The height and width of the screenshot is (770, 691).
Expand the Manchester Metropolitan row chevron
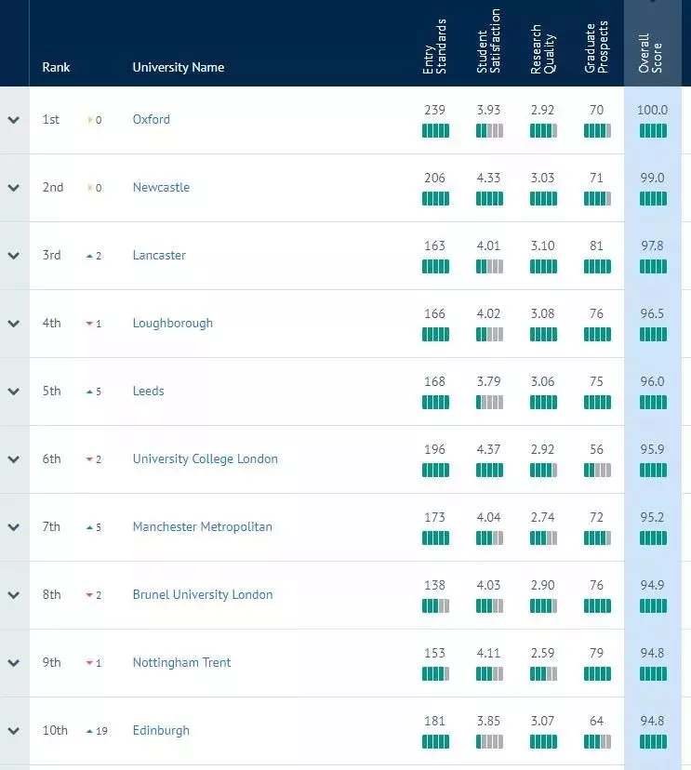14,527
